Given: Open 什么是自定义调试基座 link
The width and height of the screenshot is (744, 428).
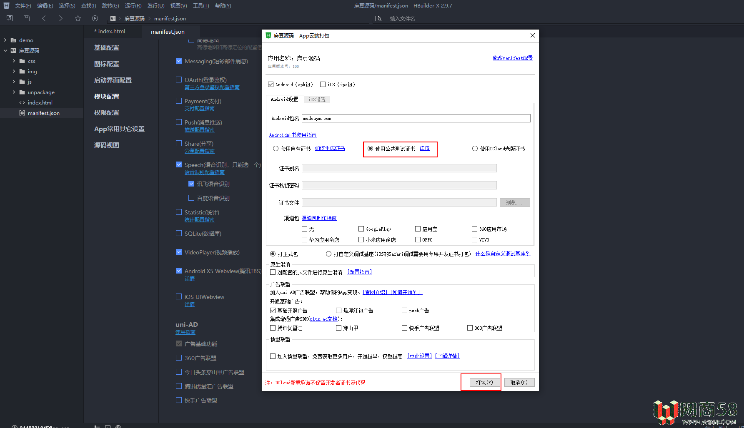Looking at the screenshot, I should click(x=503, y=254).
